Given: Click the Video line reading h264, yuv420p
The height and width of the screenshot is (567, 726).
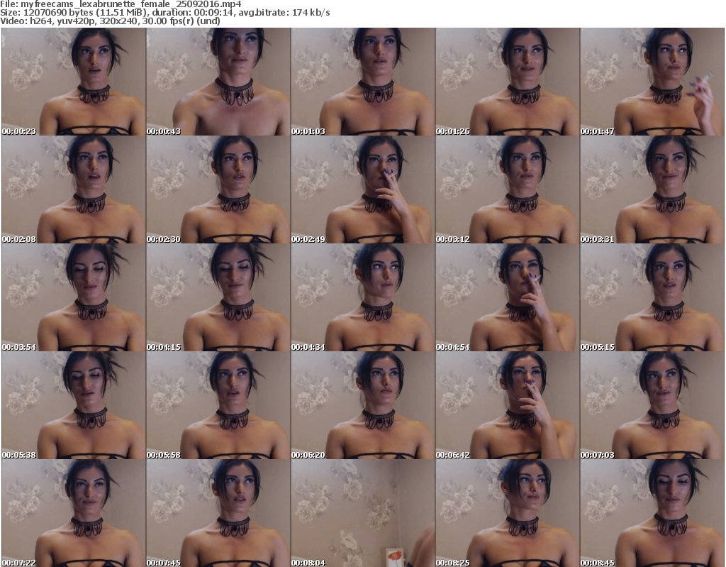Looking at the screenshot, I should [110, 21].
